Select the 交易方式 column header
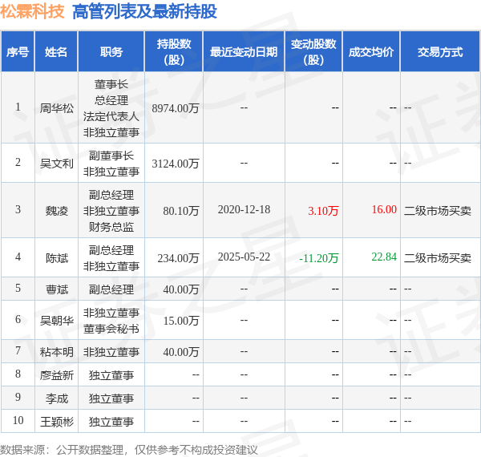The image size is (481, 457). (440, 52)
